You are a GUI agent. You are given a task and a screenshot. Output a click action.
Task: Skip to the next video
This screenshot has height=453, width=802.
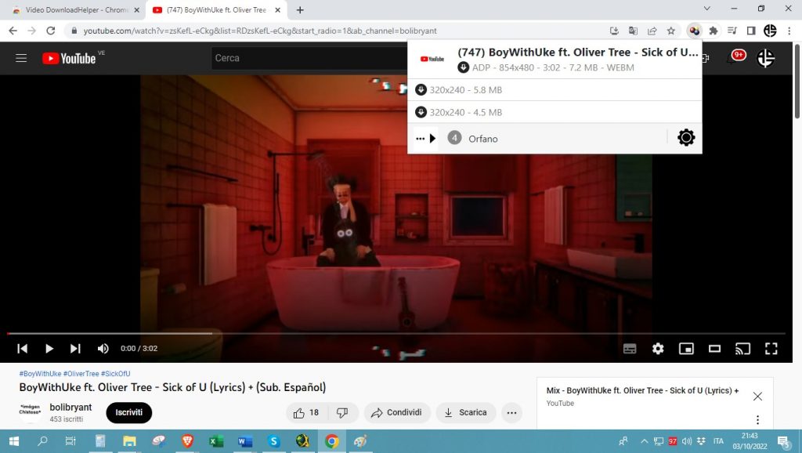point(75,348)
